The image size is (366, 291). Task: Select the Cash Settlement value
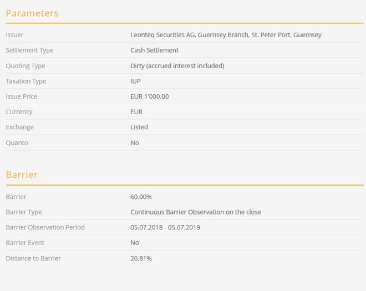(x=154, y=50)
